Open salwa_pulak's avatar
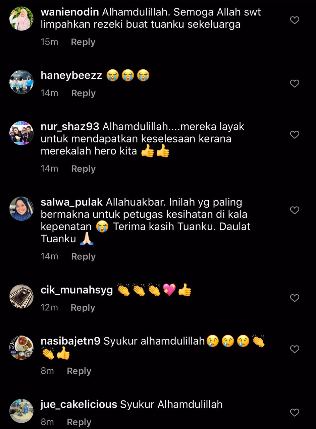This screenshot has height=429, width=316. (x=21, y=208)
